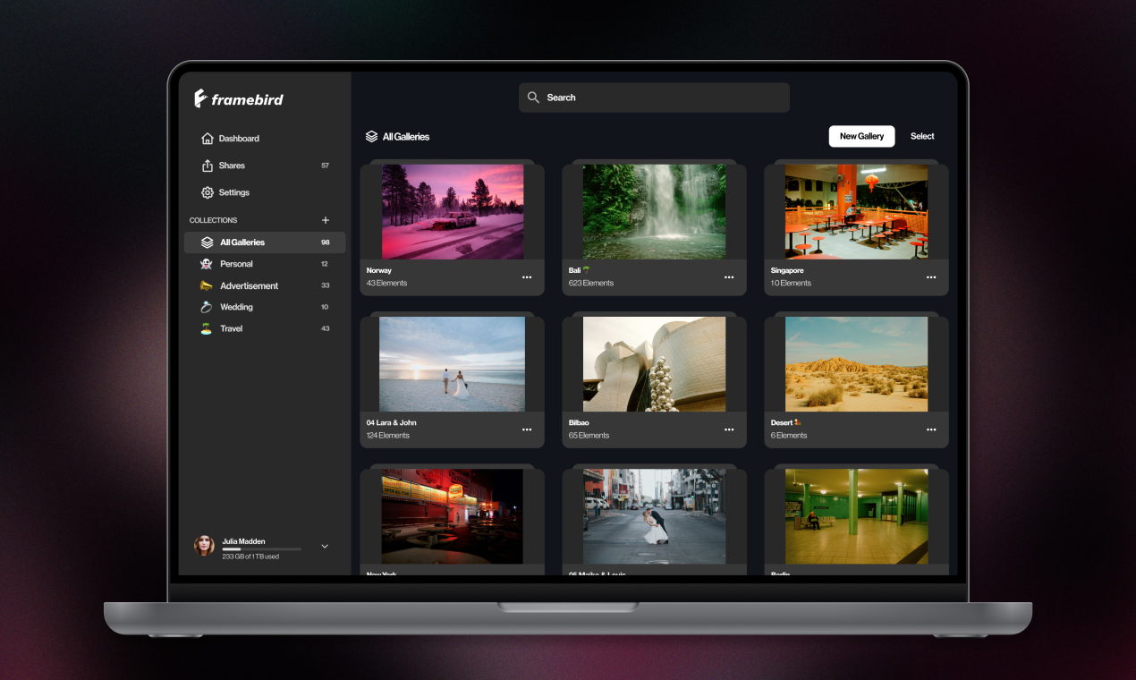Open the options menu on the Norway gallery
Screen dimensions: 1136x680
click(x=527, y=277)
